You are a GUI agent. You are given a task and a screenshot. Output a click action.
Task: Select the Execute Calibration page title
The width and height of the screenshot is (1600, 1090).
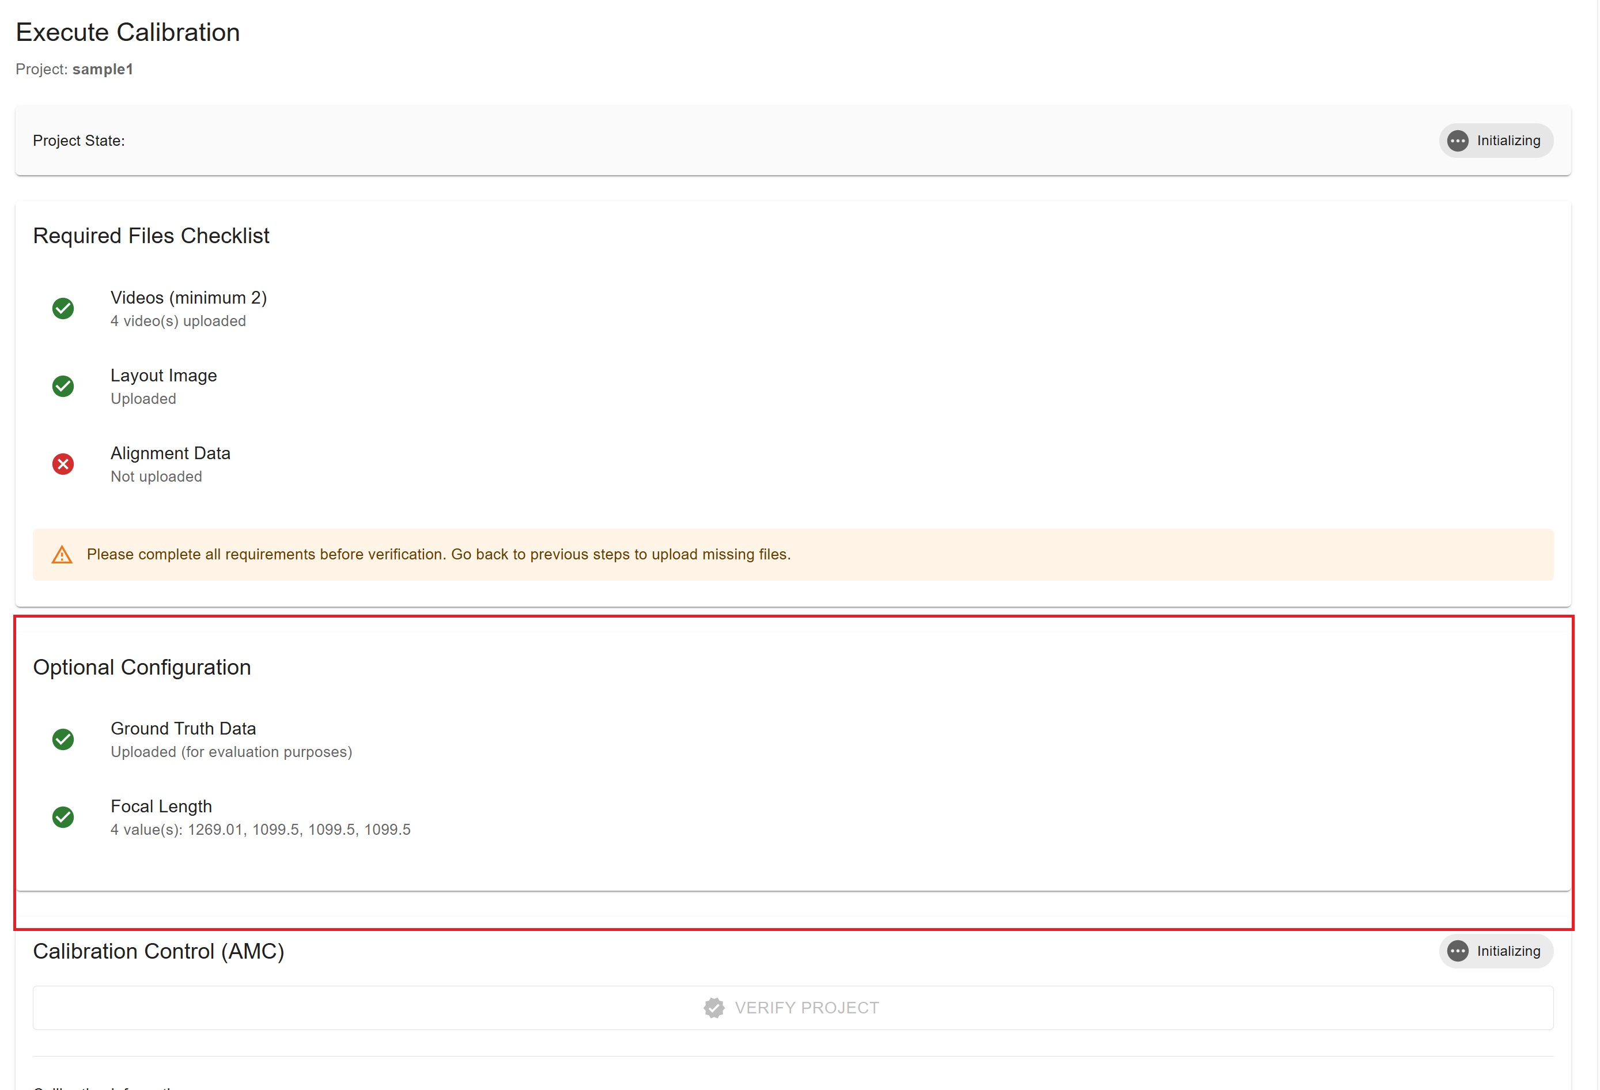click(128, 32)
